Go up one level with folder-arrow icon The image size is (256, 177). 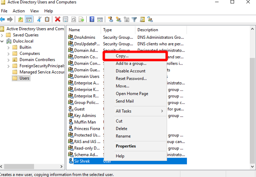(x=20, y=19)
